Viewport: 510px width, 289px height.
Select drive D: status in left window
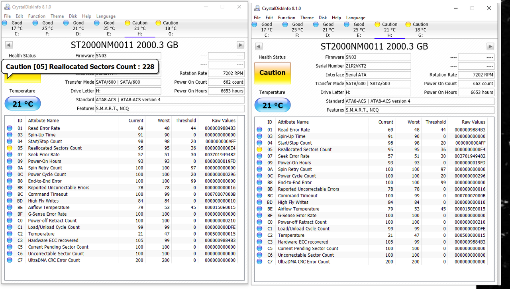point(75,28)
